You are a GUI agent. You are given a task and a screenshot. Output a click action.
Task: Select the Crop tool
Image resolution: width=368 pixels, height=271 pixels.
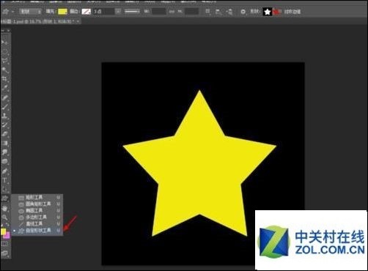point(5,79)
